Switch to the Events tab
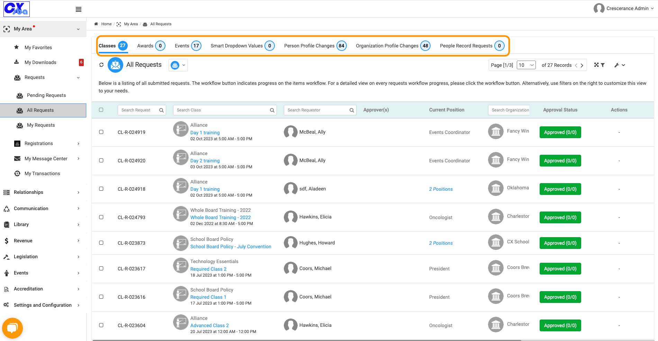This screenshot has width=658, height=341. (x=188, y=46)
